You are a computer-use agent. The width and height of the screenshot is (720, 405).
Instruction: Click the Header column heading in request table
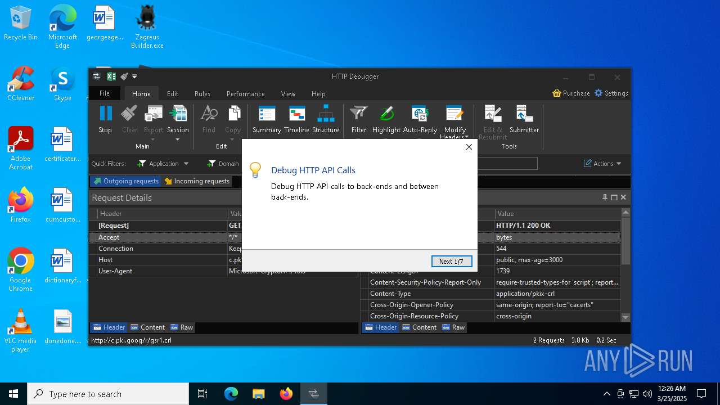pos(163,214)
